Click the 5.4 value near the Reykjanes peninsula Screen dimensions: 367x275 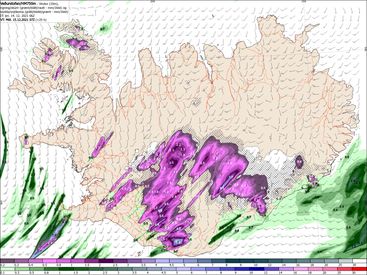coord(65,222)
